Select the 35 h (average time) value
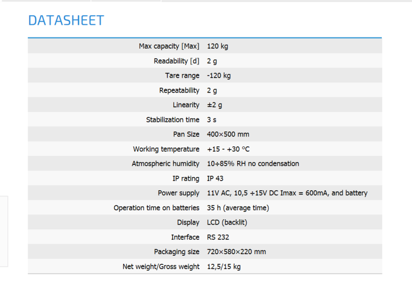The image size is (412, 298). 238,208
